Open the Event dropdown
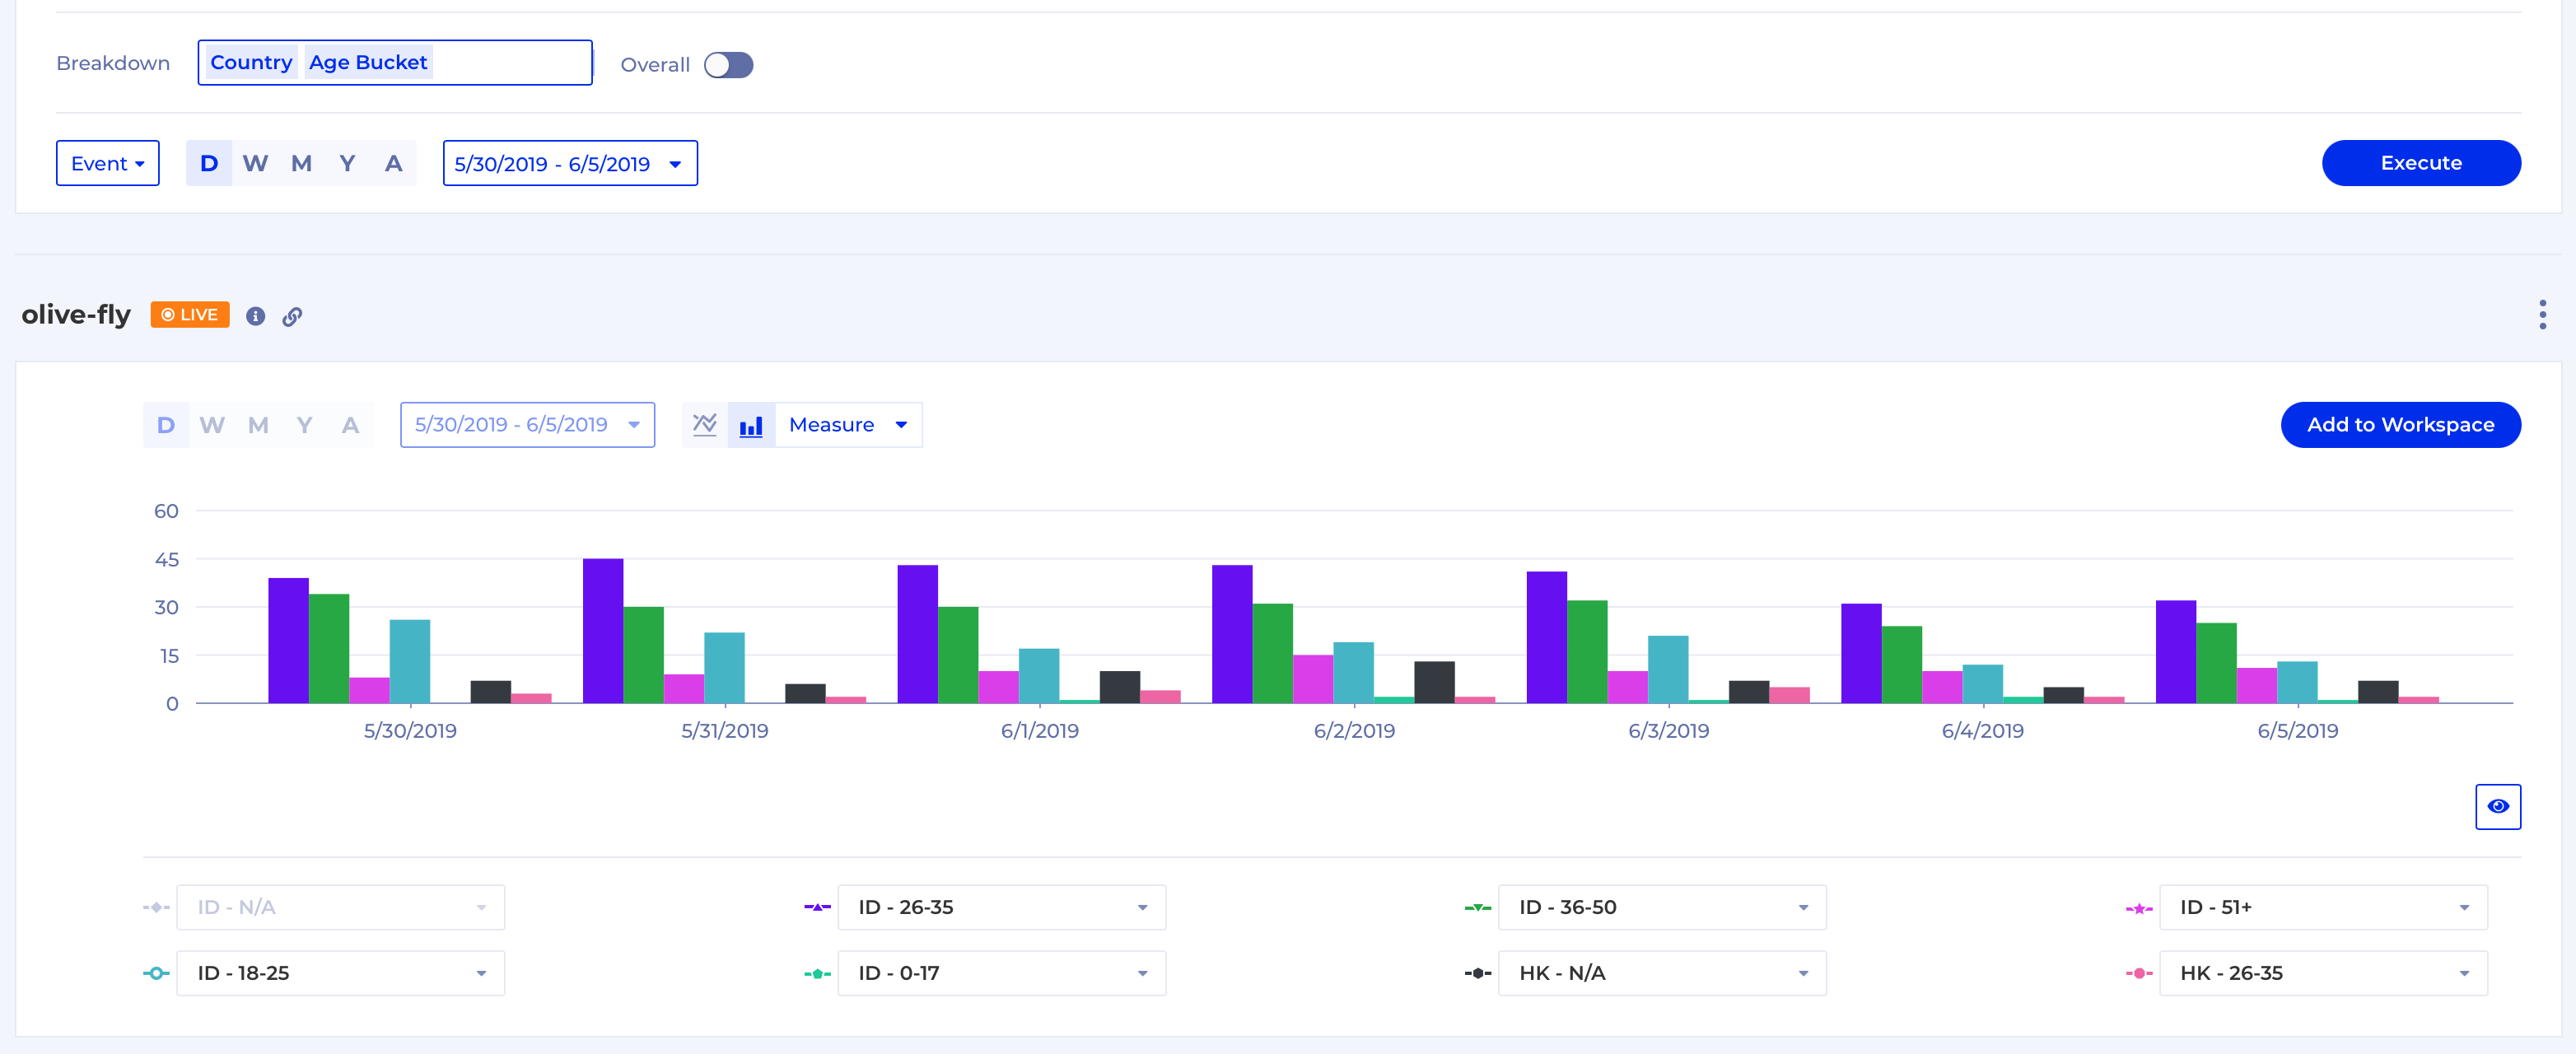2576x1054 pixels. pyautogui.click(x=108, y=163)
